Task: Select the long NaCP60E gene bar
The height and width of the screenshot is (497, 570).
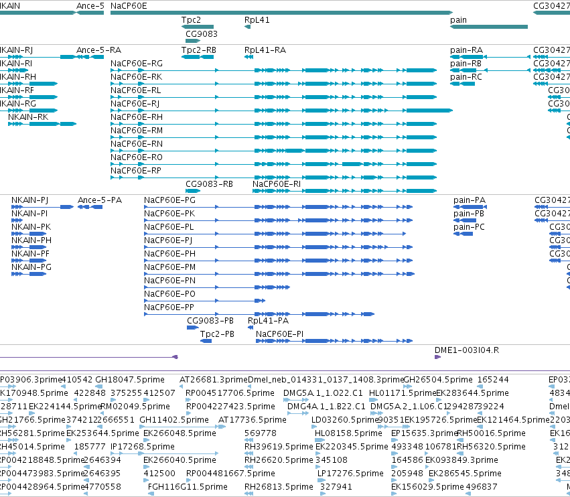Action: tap(281, 13)
